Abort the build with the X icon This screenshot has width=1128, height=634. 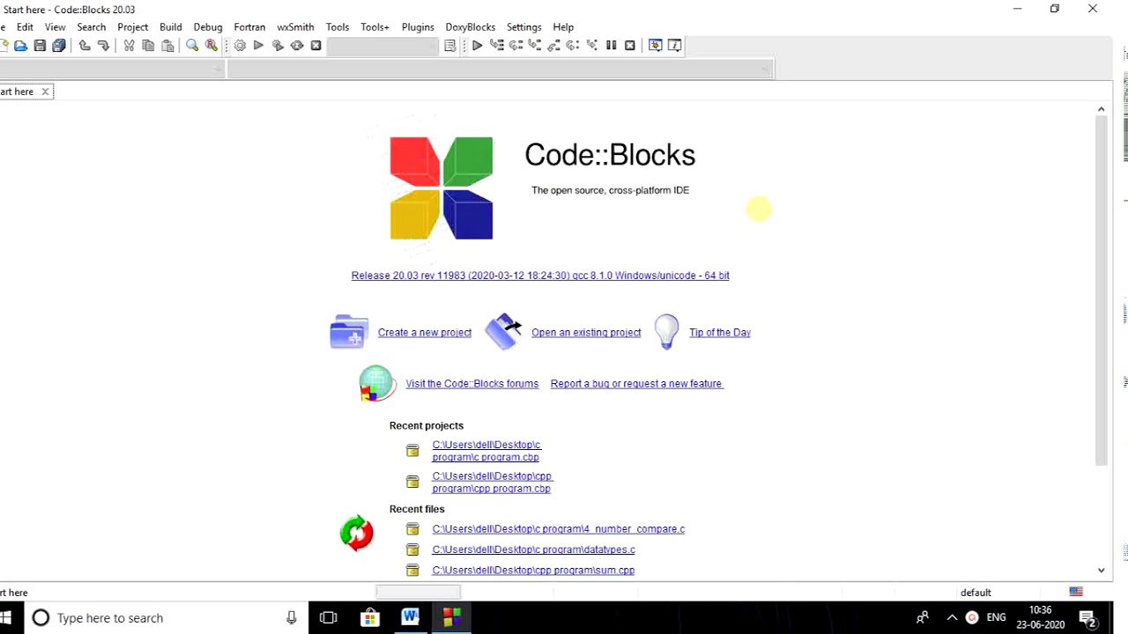click(x=316, y=46)
